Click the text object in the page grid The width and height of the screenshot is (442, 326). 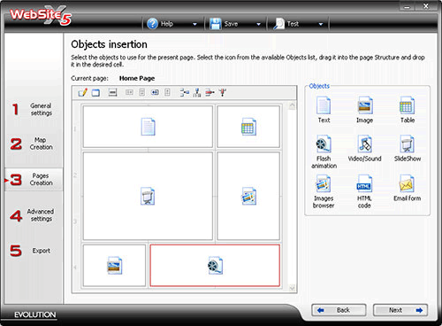coord(148,127)
